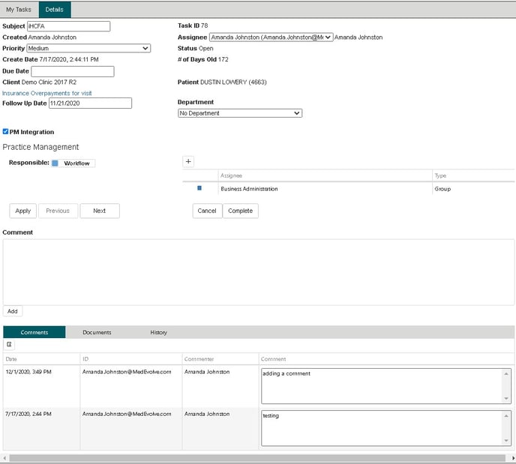Image resolution: width=516 pixels, height=464 pixels.
Task: Click the blue Responsible color indicator
Action: tap(55, 163)
